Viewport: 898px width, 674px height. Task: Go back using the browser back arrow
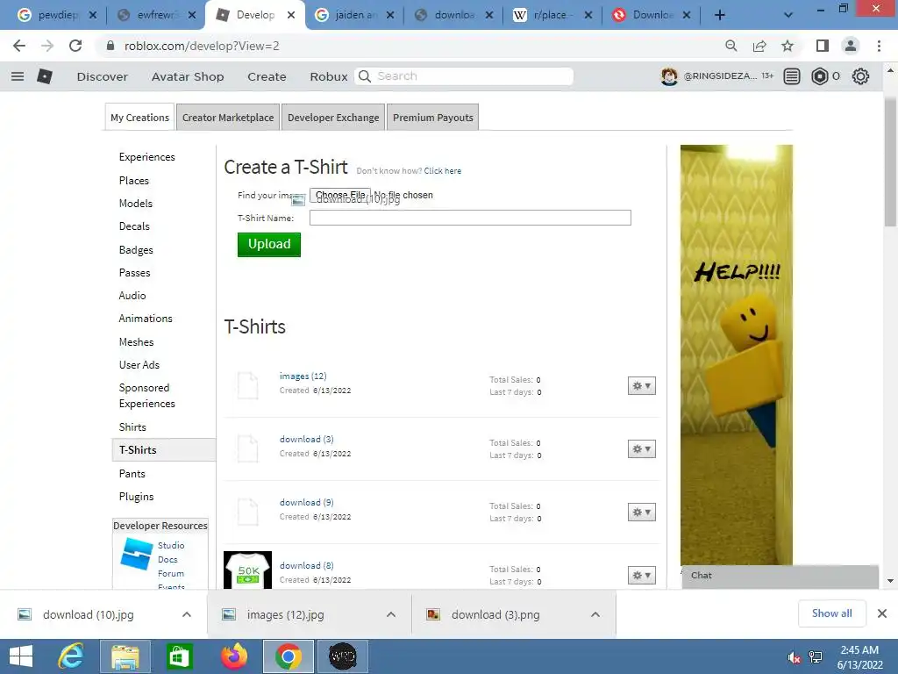coord(19,46)
